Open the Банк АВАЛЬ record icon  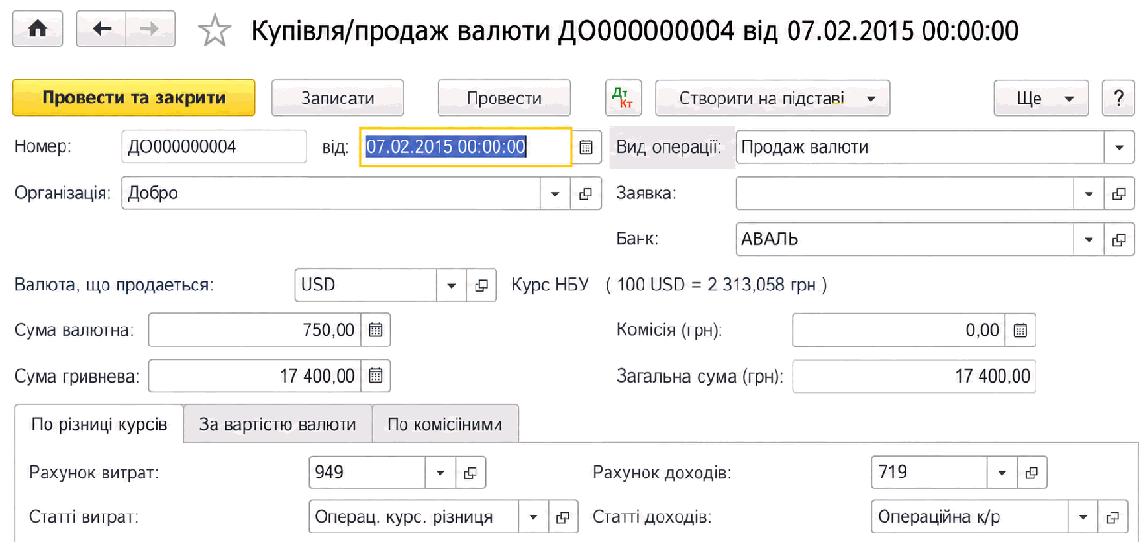[1120, 239]
